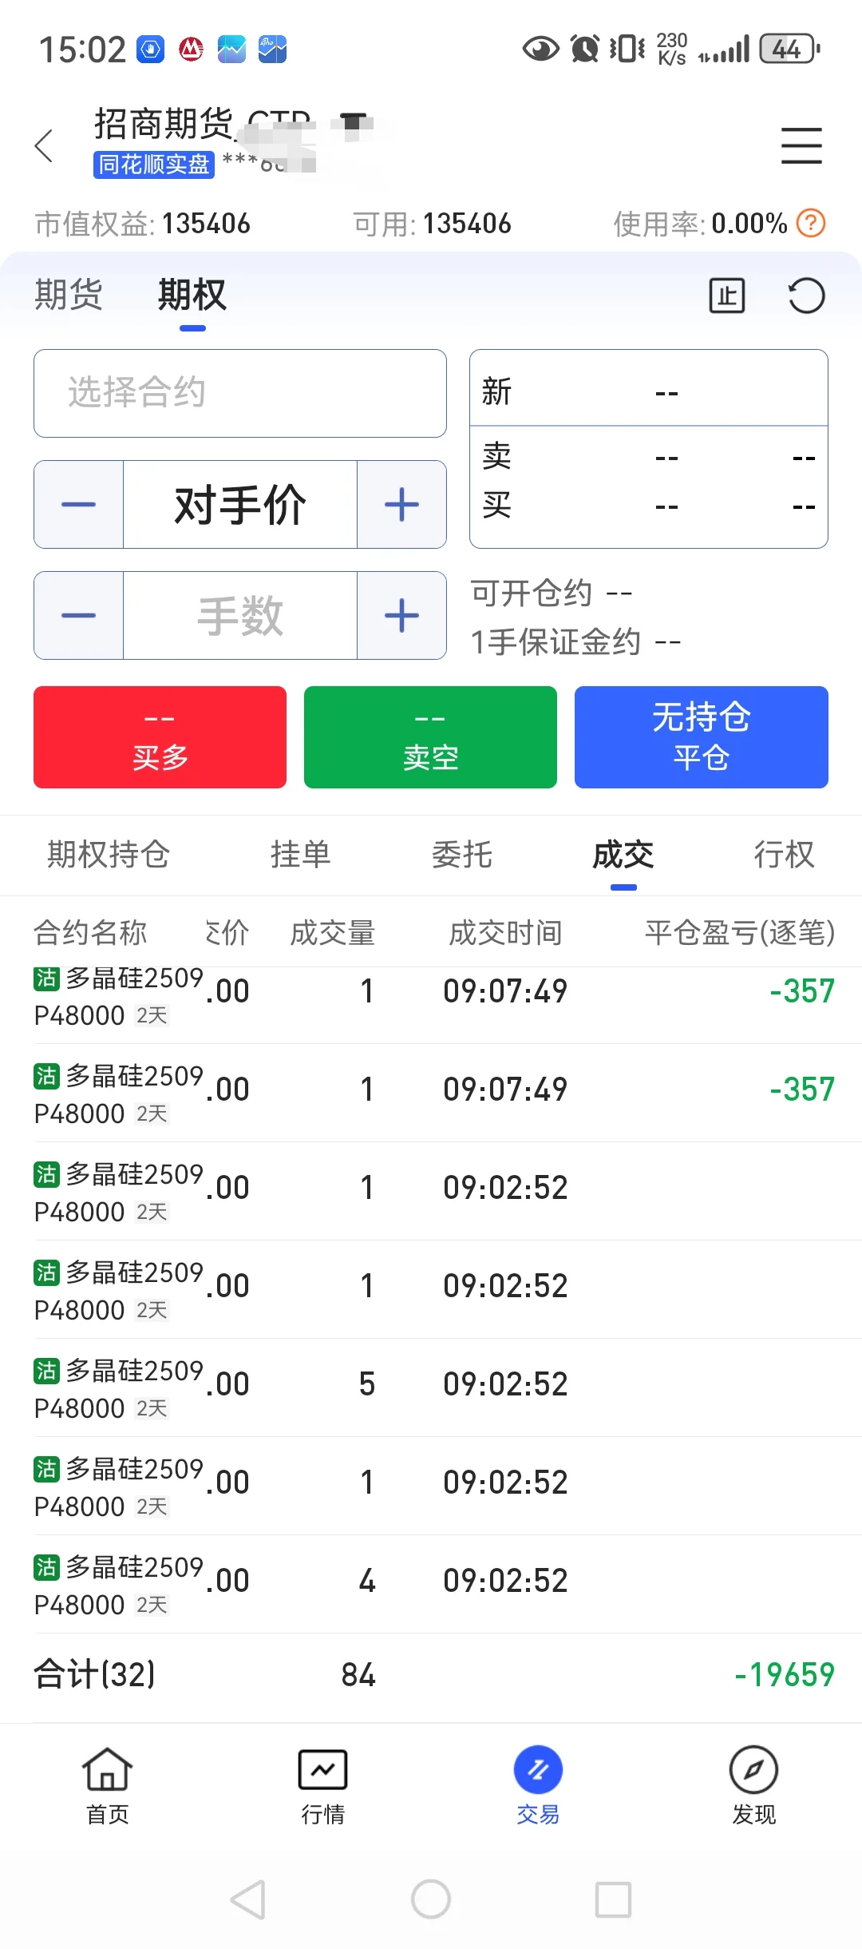Open the 行情 market icon
The image size is (862, 1949).
322,1786
